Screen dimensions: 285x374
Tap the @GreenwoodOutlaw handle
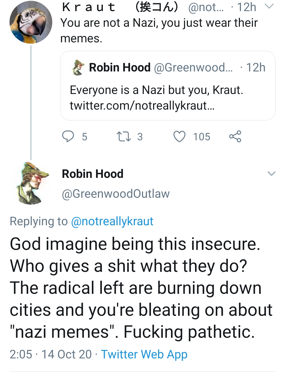tap(116, 194)
